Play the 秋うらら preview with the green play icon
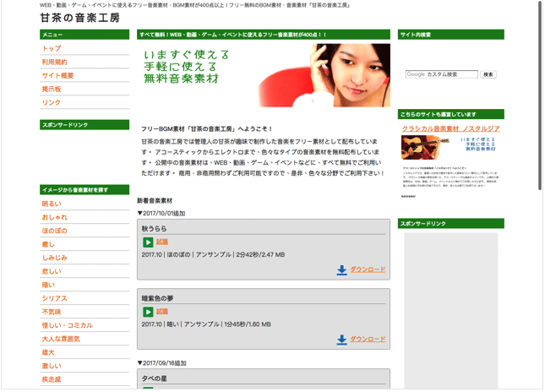The image size is (545, 392). coord(148,242)
